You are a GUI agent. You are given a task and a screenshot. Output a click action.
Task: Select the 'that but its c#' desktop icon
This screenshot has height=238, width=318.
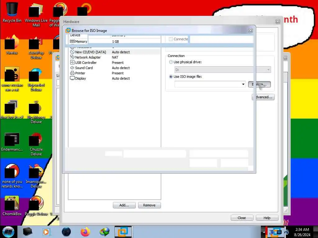12,109
